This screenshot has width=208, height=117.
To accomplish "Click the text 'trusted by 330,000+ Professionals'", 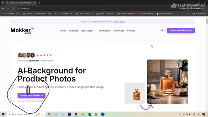I will [35, 61].
